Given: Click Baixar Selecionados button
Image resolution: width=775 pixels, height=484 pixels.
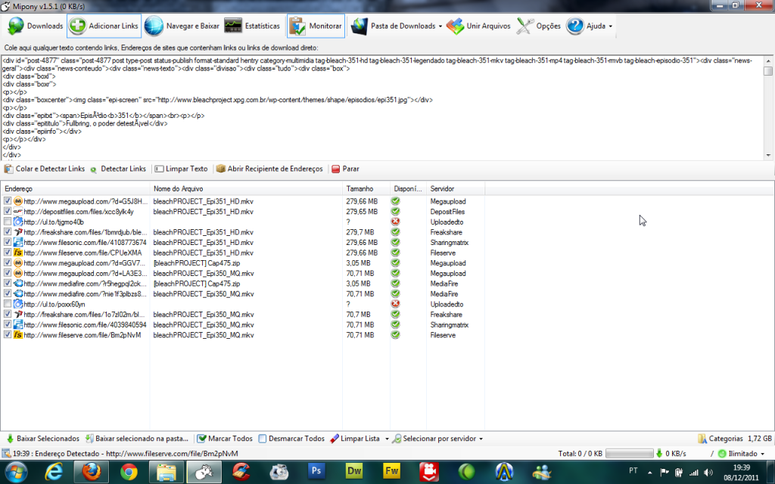Looking at the screenshot, I should 42,439.
